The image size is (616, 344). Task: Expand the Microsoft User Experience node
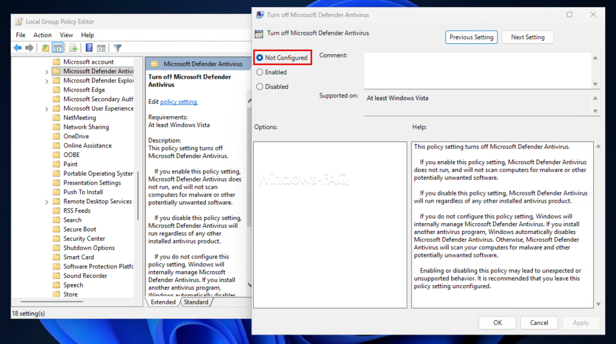pyautogui.click(x=46, y=109)
